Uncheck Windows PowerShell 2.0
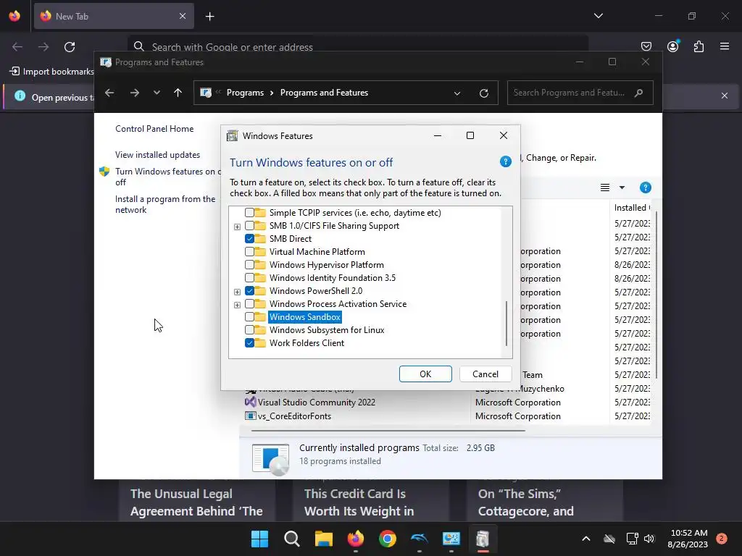This screenshot has height=556, width=742. click(249, 291)
